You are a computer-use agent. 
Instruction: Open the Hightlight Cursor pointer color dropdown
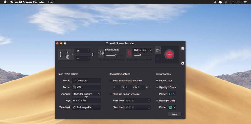[172, 94]
